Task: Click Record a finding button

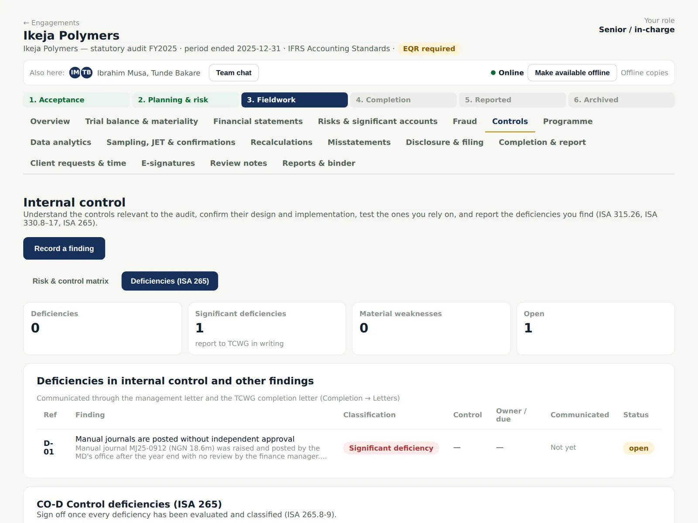Action: (x=64, y=248)
